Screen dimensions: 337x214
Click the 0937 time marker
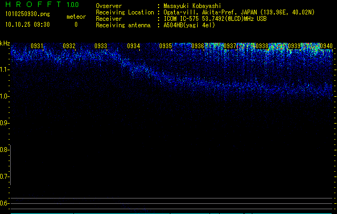[230, 46]
